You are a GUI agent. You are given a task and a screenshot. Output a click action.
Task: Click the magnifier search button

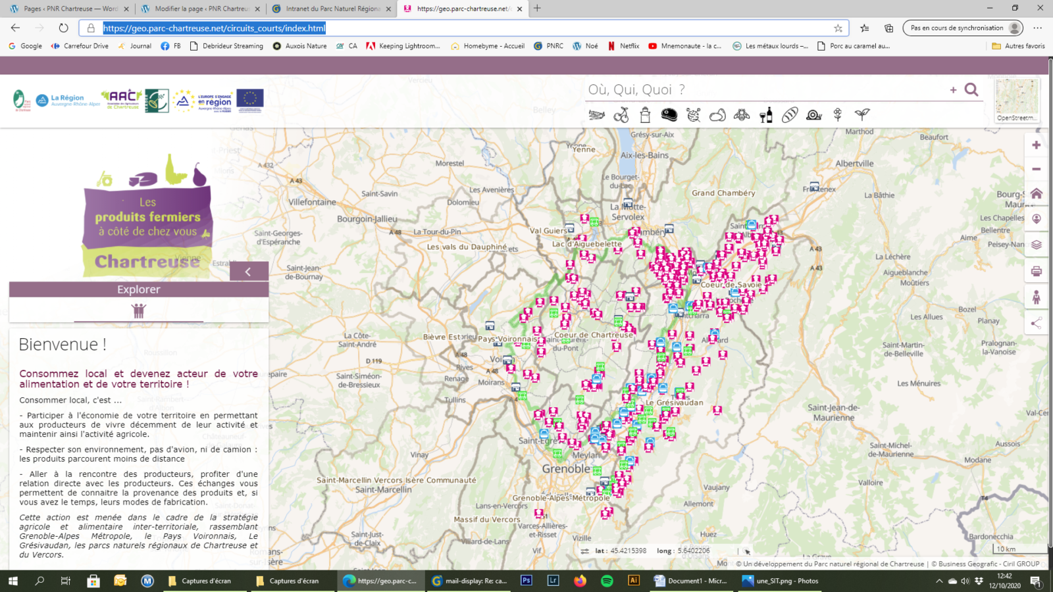click(x=971, y=89)
